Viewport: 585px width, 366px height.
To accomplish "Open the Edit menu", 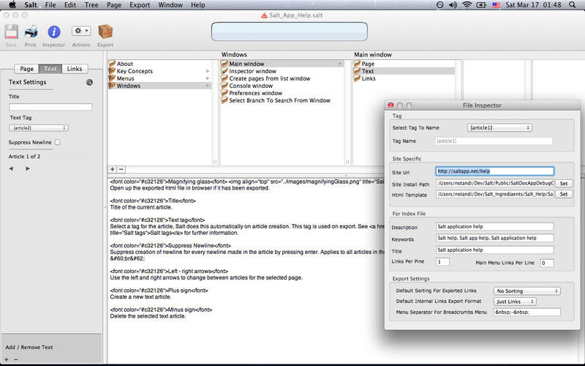I will point(69,5).
